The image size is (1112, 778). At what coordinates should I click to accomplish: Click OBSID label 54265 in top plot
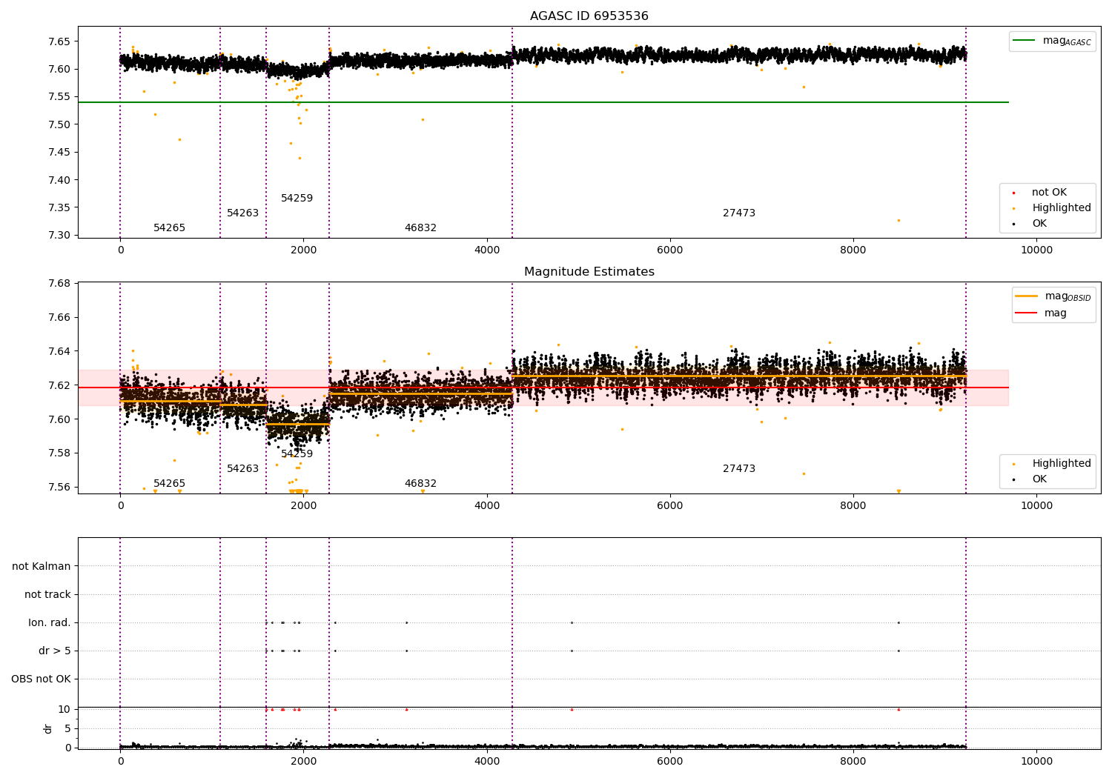click(169, 228)
